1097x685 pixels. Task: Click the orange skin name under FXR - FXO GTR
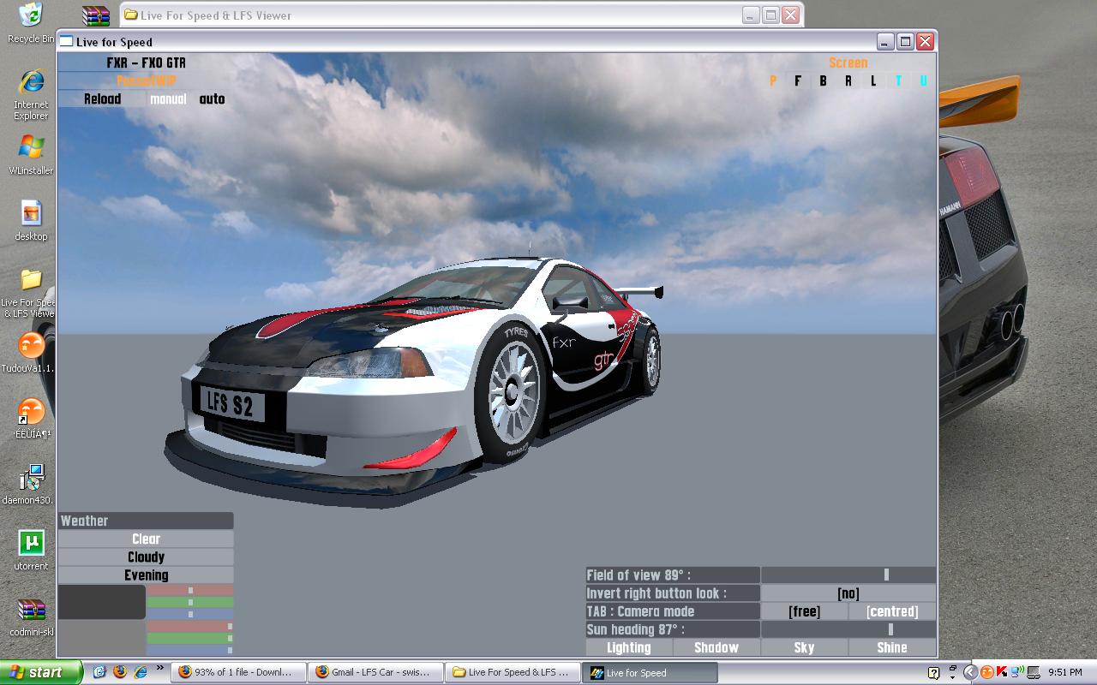(147, 80)
